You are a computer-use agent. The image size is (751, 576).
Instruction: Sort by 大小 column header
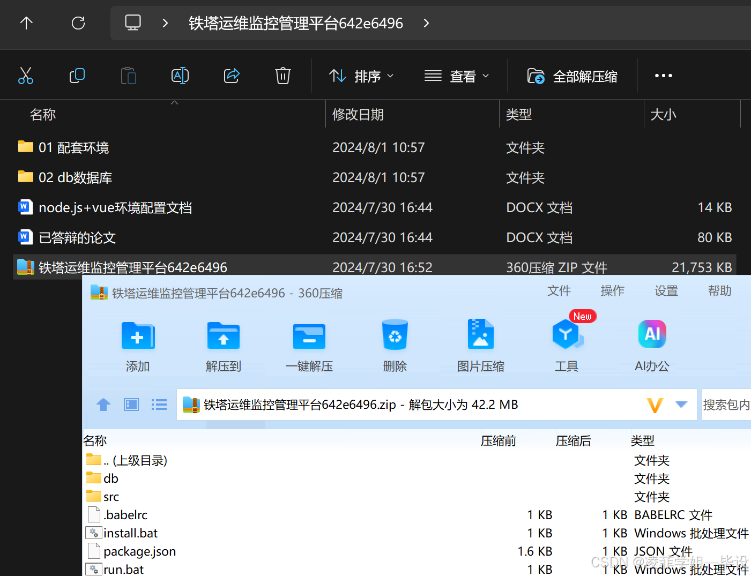point(663,114)
